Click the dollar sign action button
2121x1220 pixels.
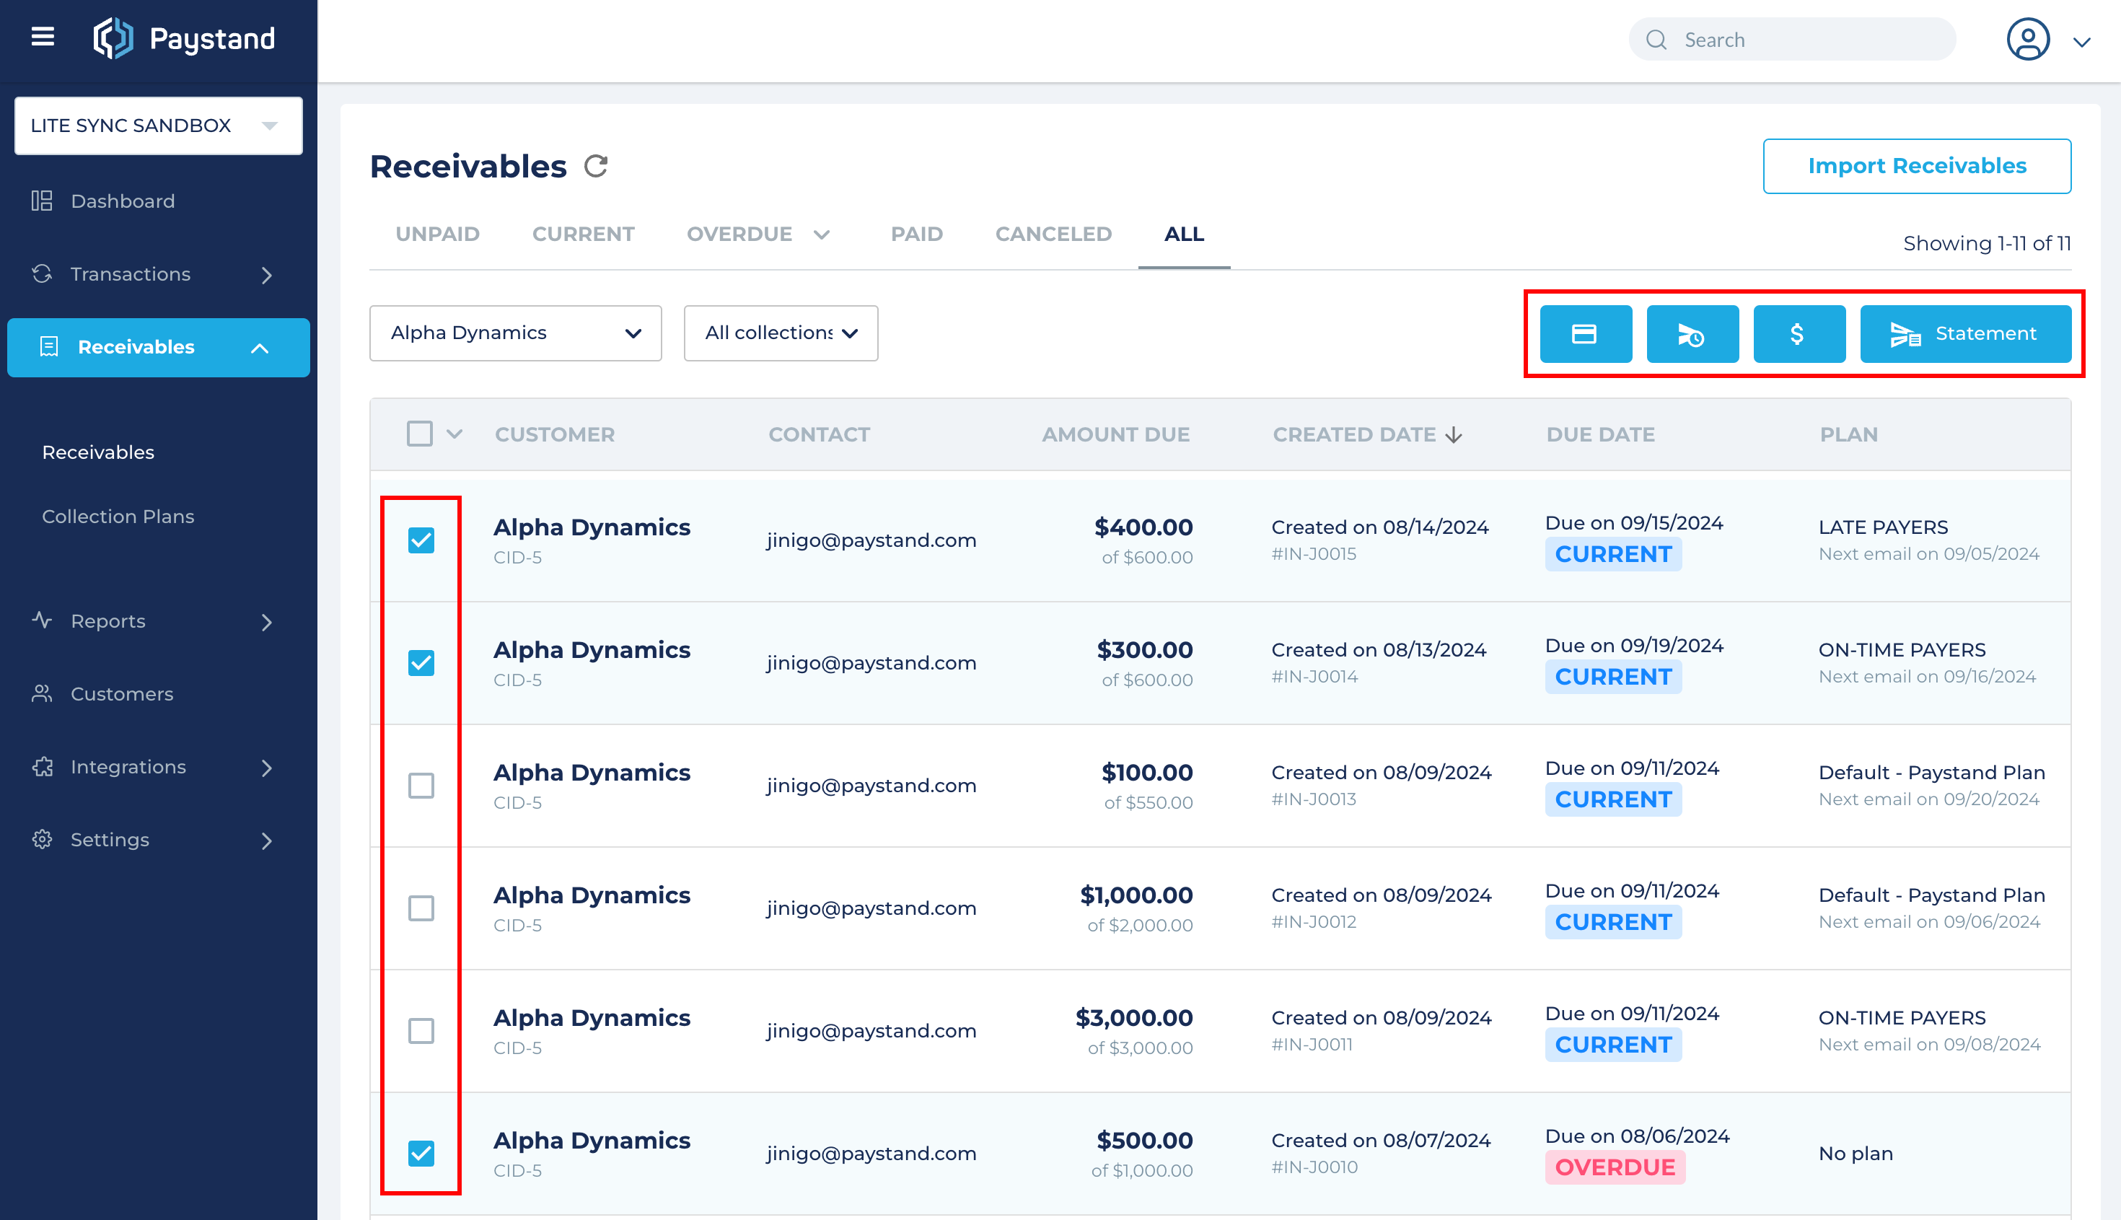(1799, 333)
